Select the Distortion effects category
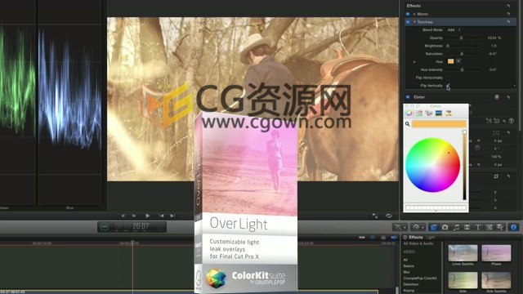Screen dimensions: 523x294 411,284
